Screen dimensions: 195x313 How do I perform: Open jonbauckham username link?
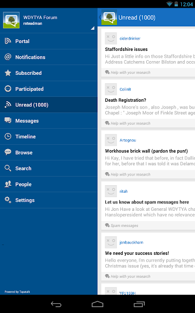tap(131, 243)
